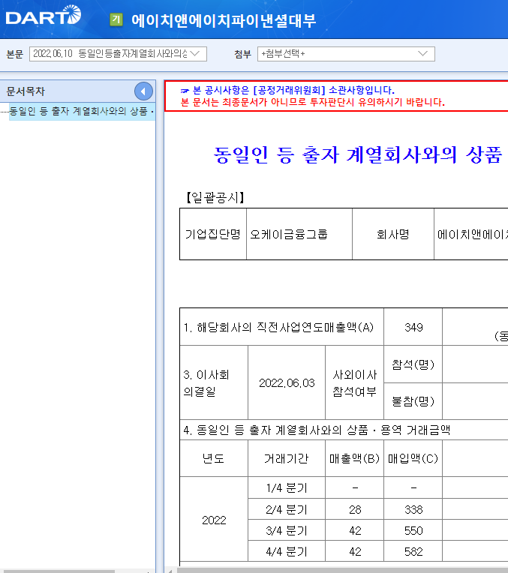Collapse the 문서목차 panel with arrow button
508x573 pixels.
(143, 91)
